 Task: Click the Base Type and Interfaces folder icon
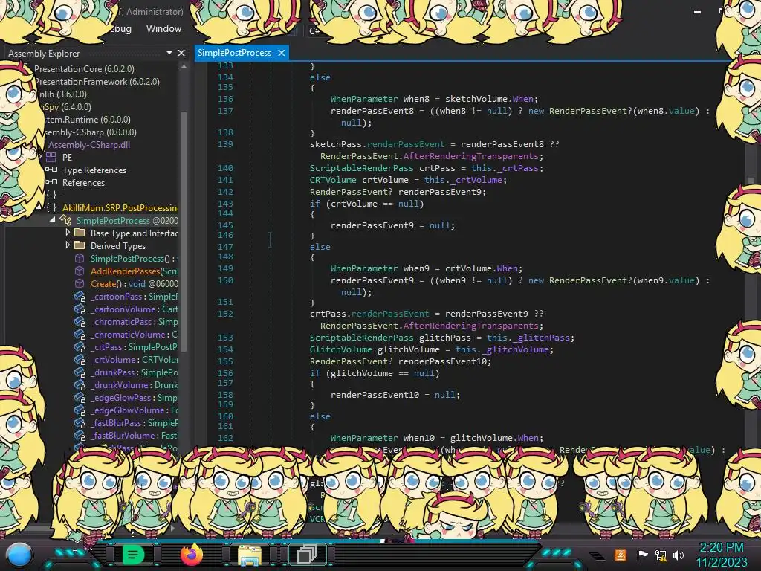coord(80,233)
